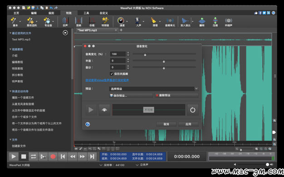Start dialog preview play button
This screenshot has width=284, height=177.
coord(91,110)
